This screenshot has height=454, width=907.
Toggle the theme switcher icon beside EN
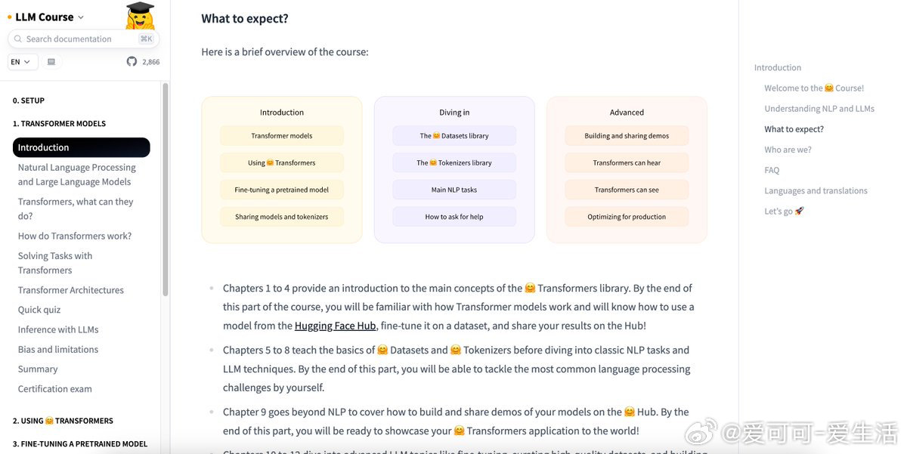point(51,62)
